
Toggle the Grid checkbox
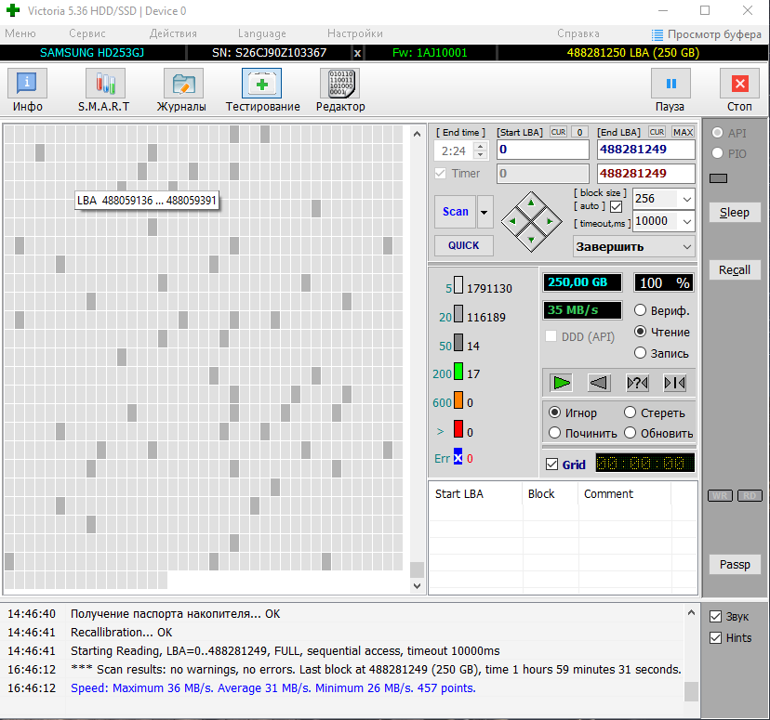[552, 464]
